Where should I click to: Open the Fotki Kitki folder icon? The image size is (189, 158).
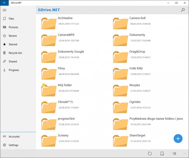120,74
